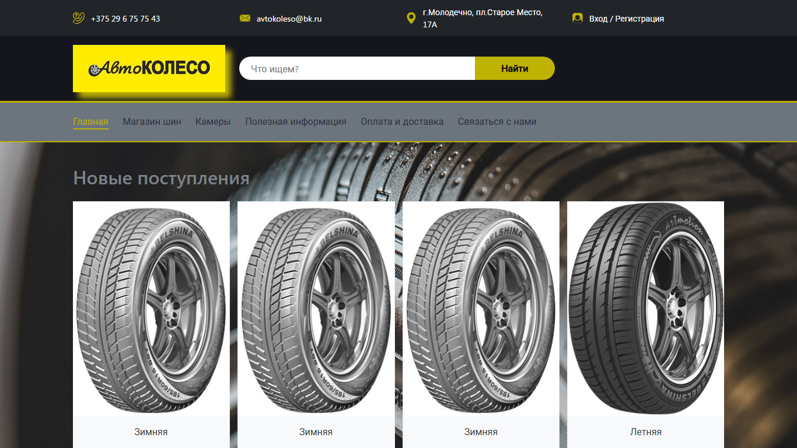Screen dimensions: 797x448
Task: Call phone number +375 29 6 75 75 43
Action: [x=125, y=19]
